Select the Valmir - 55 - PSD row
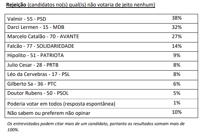 pos(101,19)
